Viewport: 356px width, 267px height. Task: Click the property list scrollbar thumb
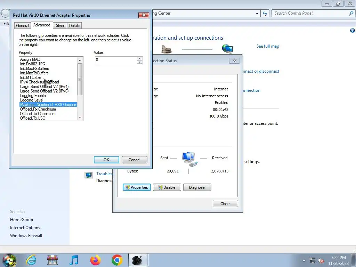[80, 79]
